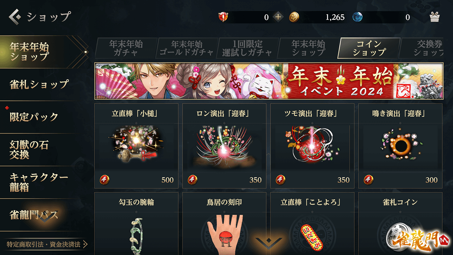Open 特定商取引法・資金決済法 link arrow

tap(85, 244)
